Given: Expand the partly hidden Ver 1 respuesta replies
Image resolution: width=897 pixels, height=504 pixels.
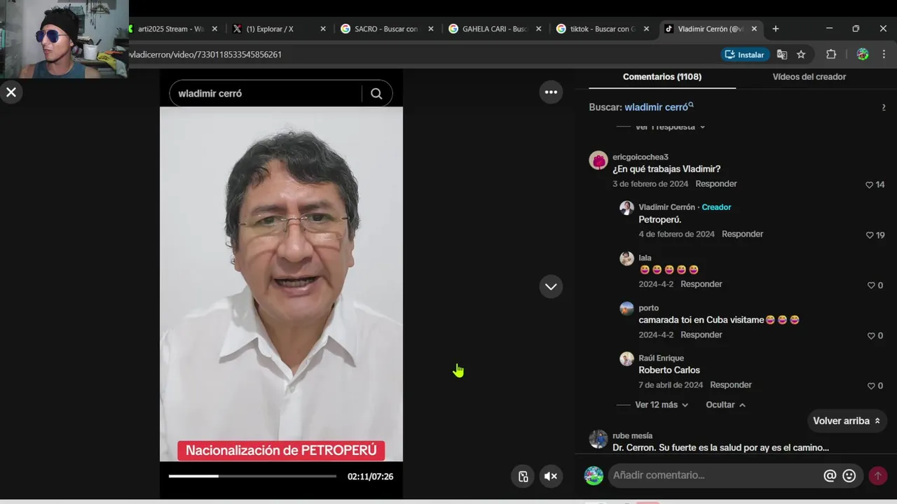Looking at the screenshot, I should (669, 127).
